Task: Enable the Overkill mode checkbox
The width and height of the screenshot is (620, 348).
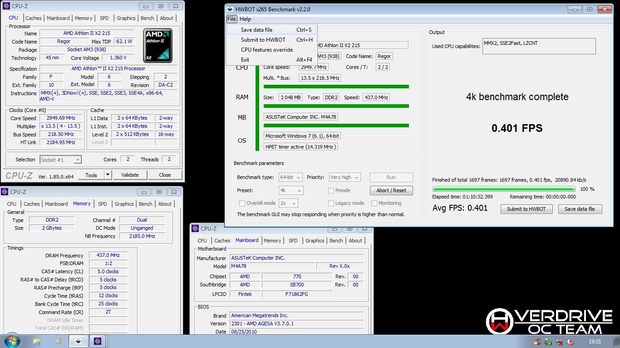Action: point(242,203)
